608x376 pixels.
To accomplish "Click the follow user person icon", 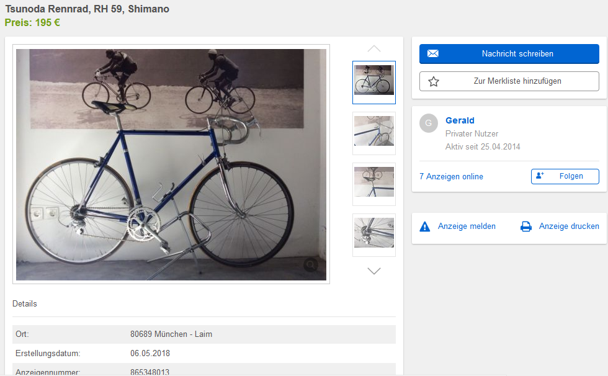I will click(540, 176).
